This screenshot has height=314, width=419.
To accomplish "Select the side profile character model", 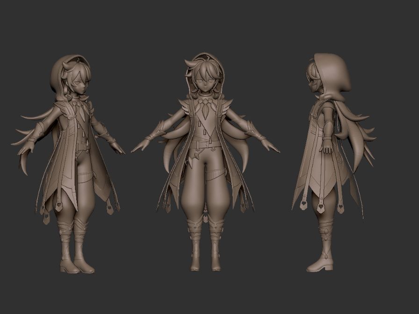I will point(334,162).
